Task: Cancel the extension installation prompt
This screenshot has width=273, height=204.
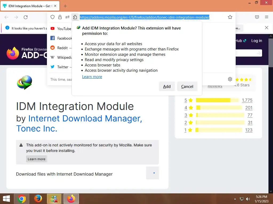Action: 187,86
